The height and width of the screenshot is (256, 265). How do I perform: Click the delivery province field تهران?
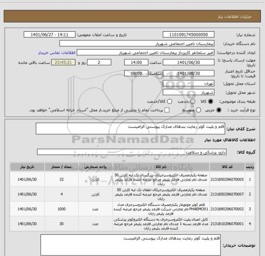click(x=189, y=84)
